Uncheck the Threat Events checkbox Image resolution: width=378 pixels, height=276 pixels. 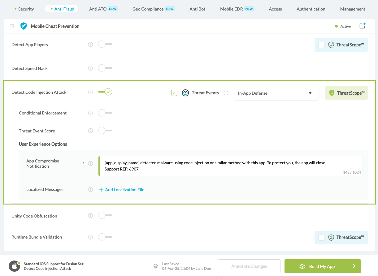(x=174, y=93)
